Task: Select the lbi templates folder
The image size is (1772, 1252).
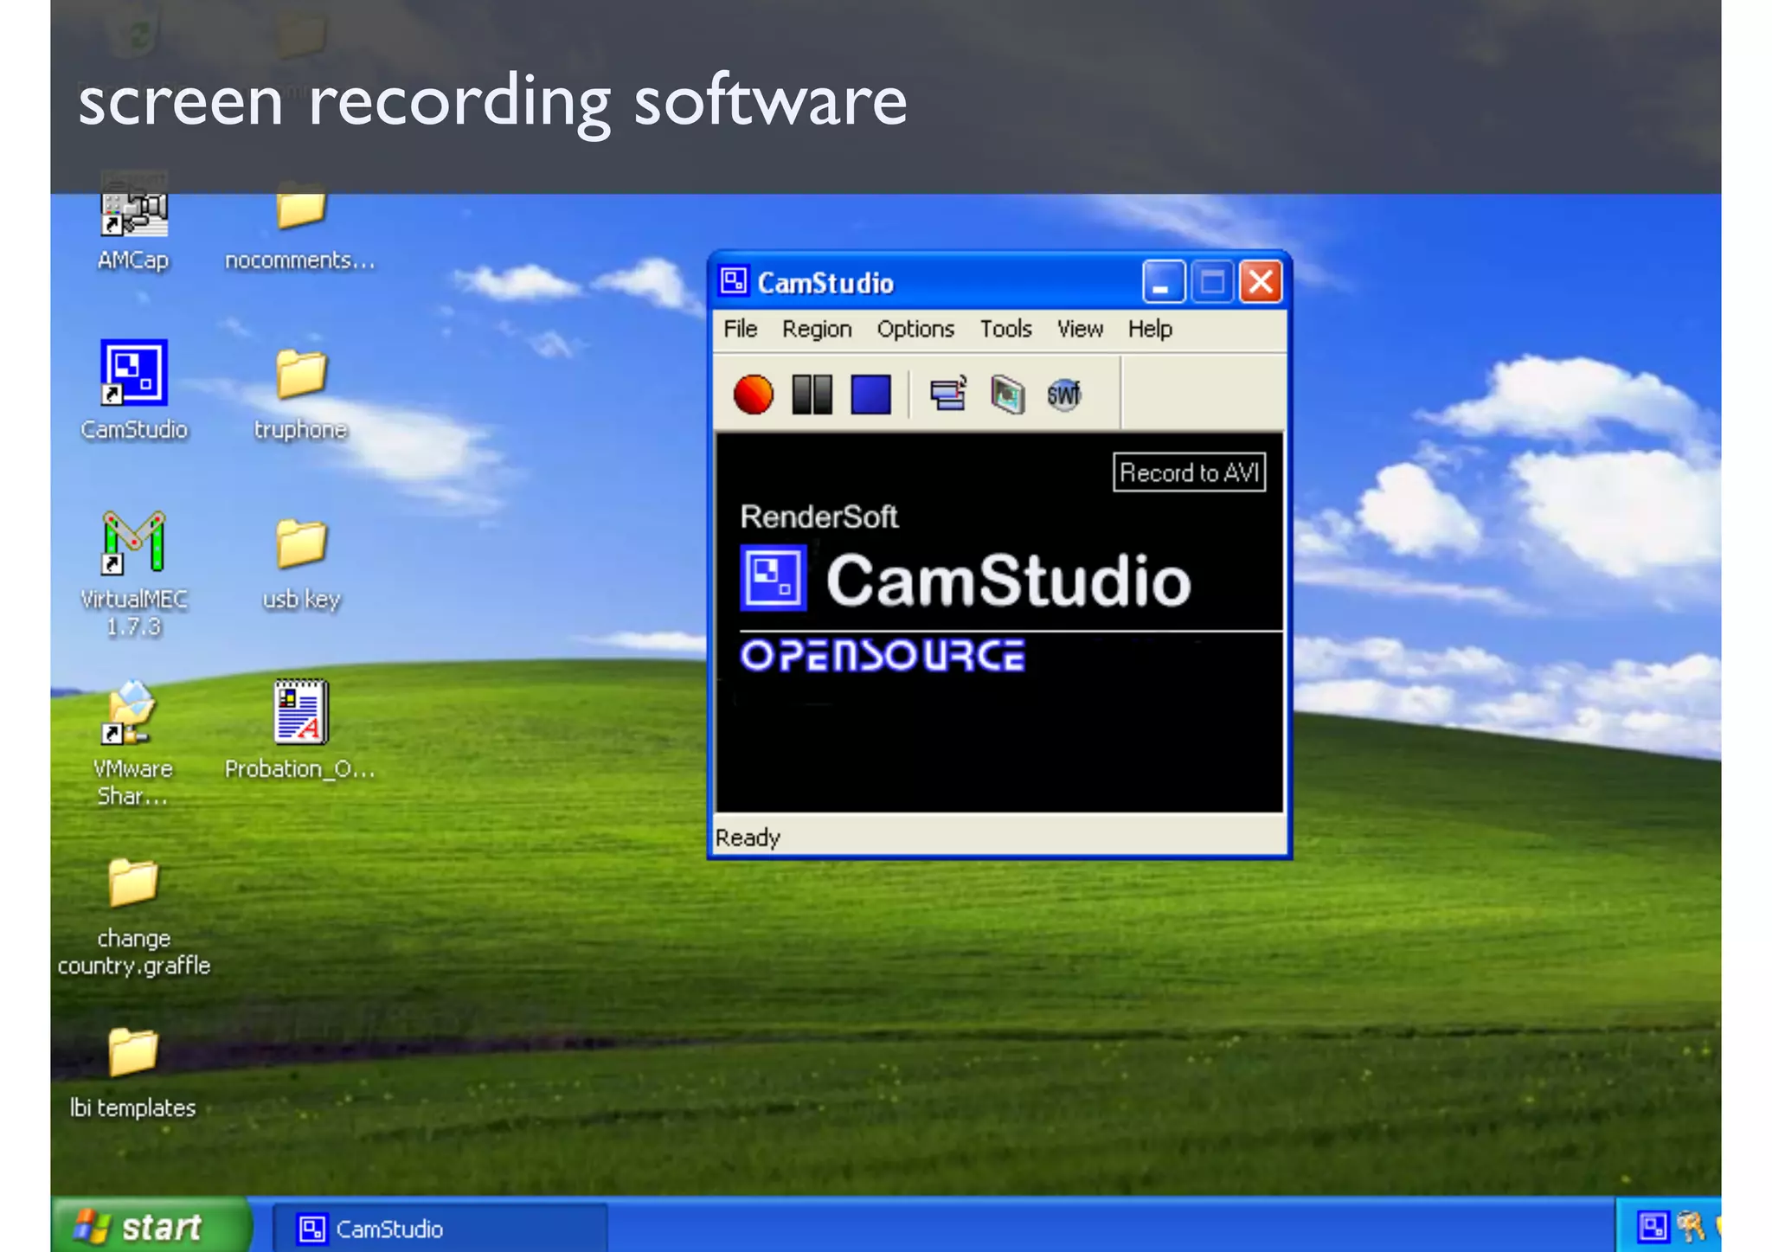Action: (132, 1073)
